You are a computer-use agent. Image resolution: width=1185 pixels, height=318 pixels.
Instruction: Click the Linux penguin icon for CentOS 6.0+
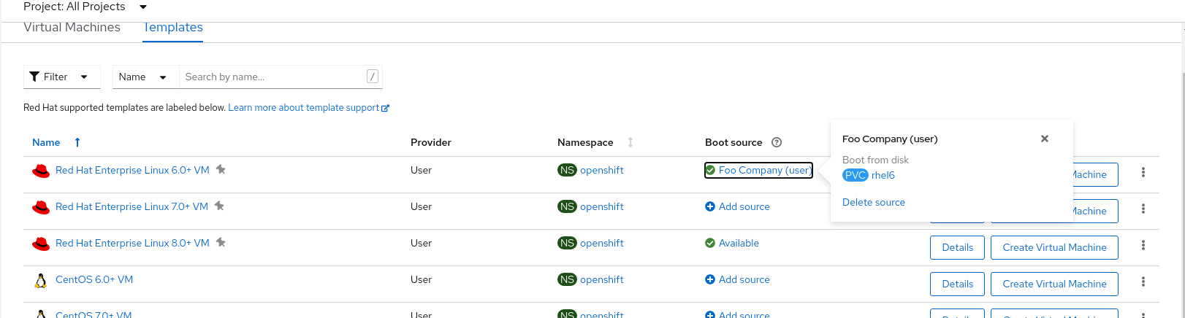click(x=41, y=280)
